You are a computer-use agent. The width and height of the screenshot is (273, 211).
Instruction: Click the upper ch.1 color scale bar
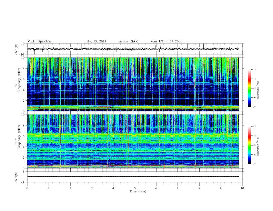249,88
